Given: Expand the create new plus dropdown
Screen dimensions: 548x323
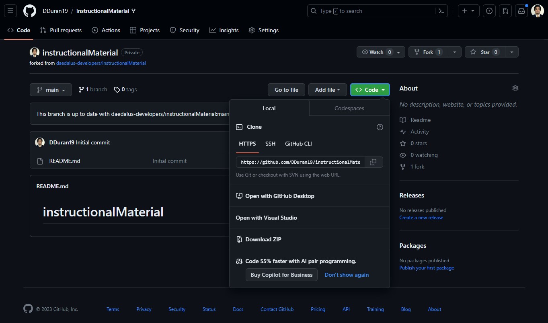Looking at the screenshot, I should [468, 11].
